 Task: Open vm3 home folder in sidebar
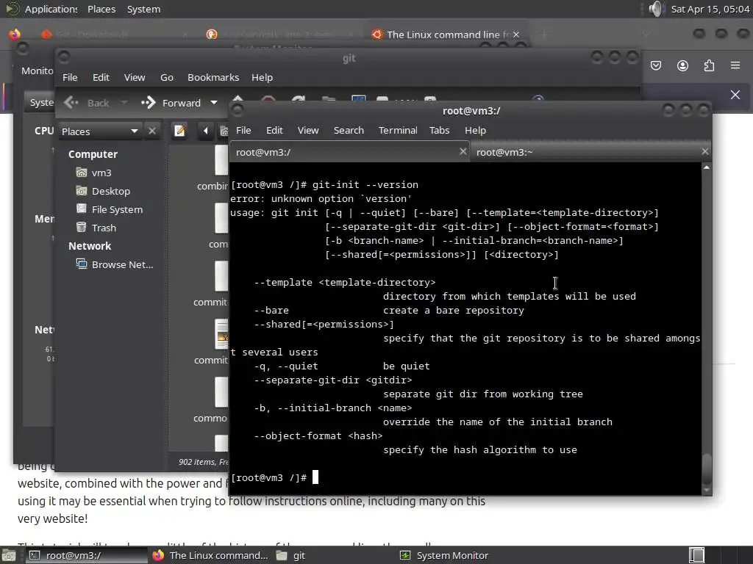(94, 173)
